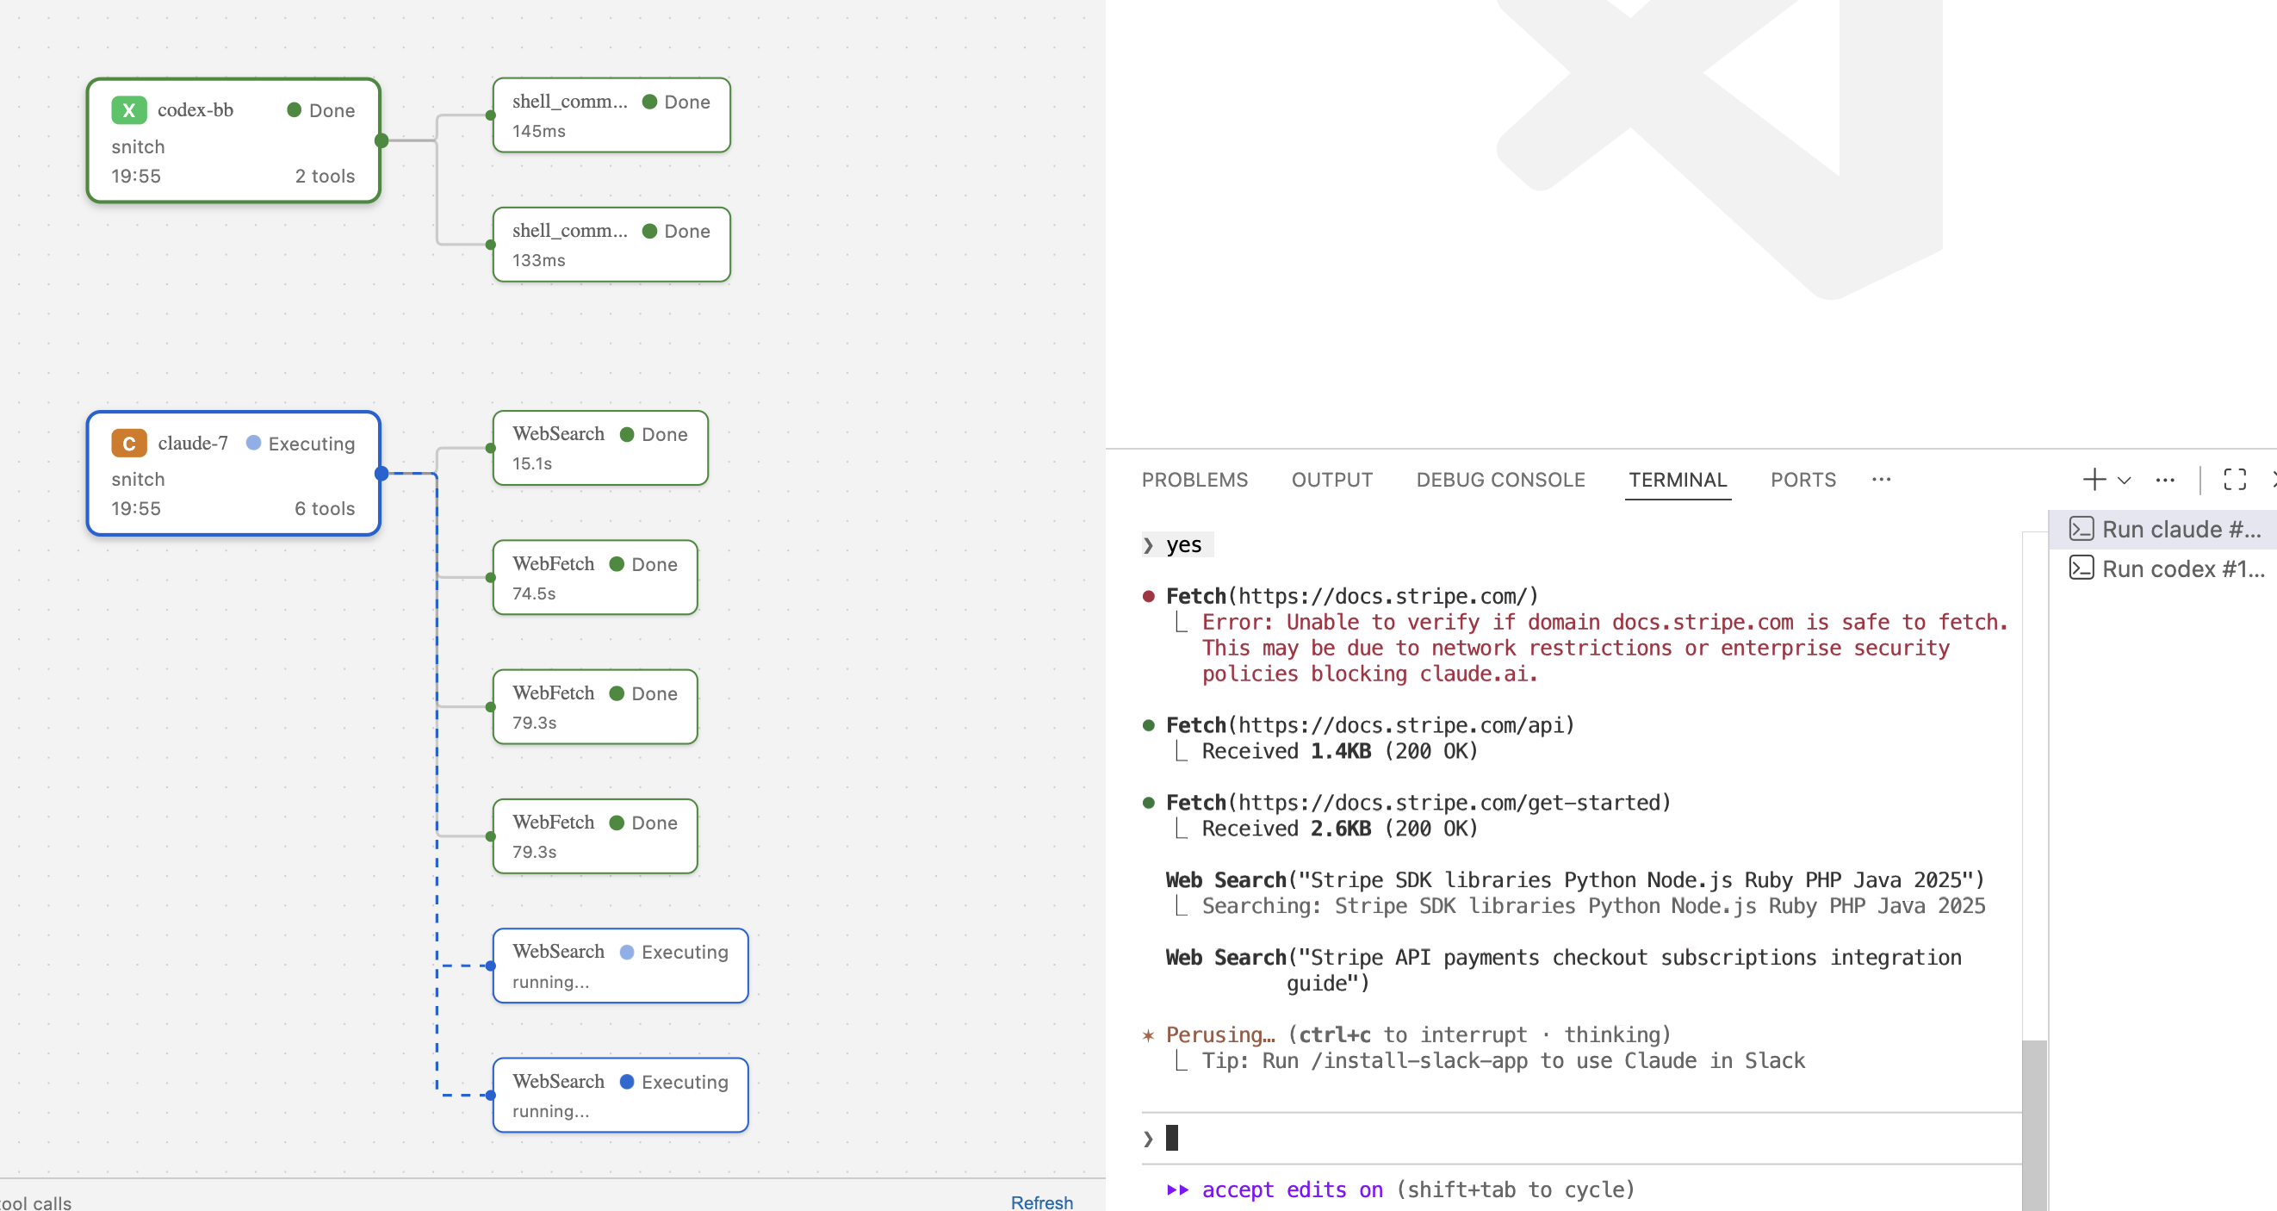Open the DEBUG CONSOLE tab
Screen dimensions: 2277x1211
[1500, 479]
